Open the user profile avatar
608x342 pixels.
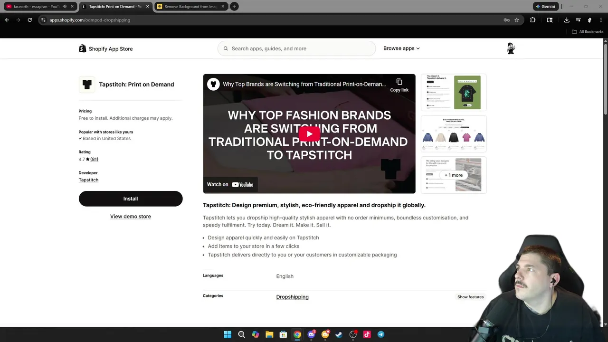point(511,48)
